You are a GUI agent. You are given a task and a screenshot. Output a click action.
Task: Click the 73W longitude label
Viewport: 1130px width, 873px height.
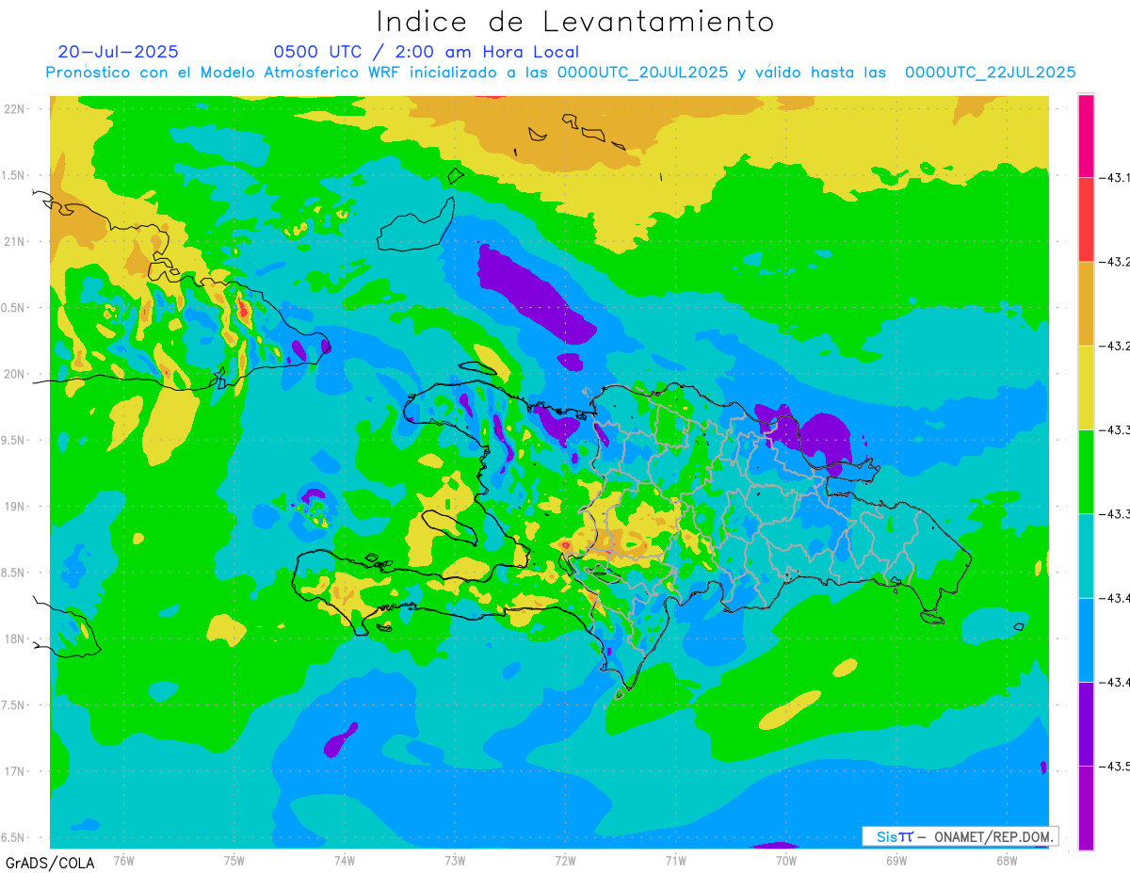(455, 860)
